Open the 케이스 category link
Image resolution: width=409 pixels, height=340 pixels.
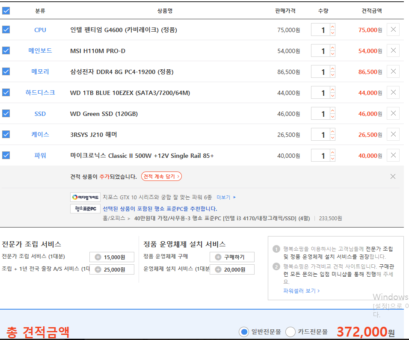pos(40,135)
